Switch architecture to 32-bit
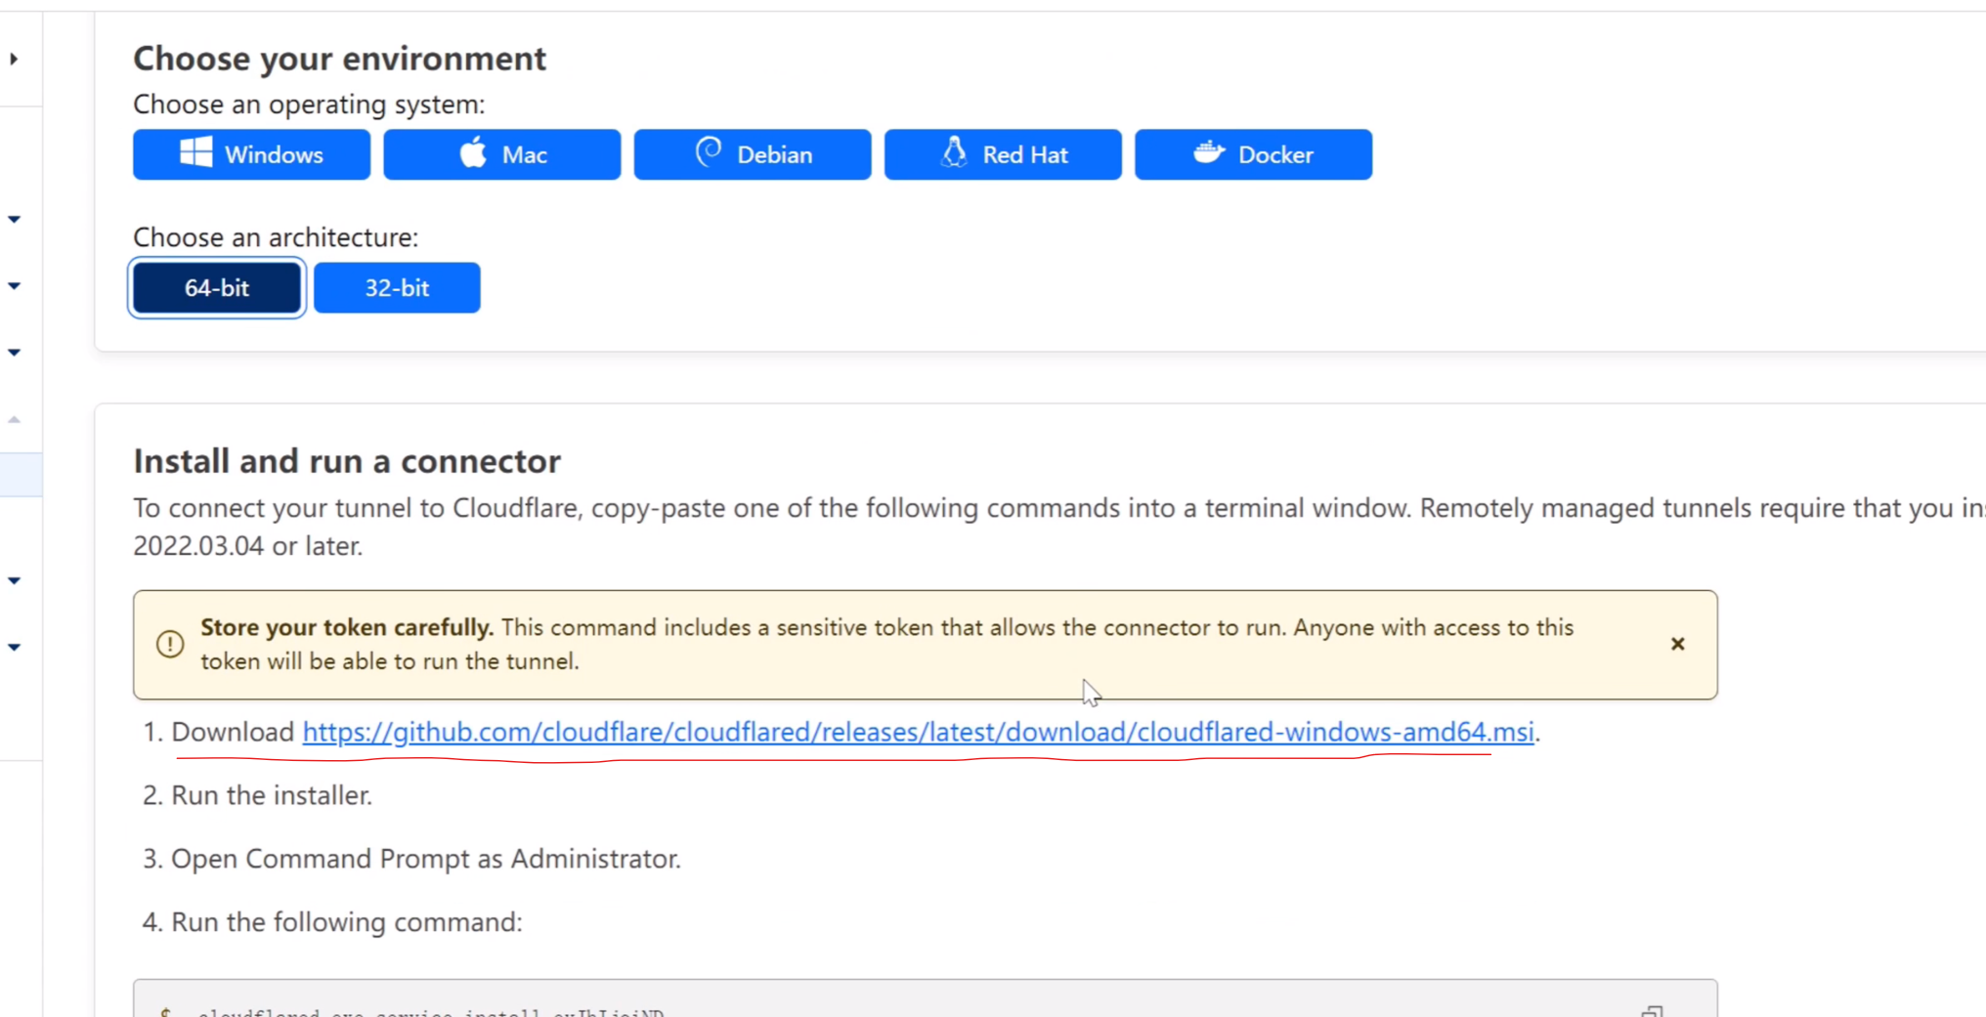This screenshot has height=1017, width=1986. coord(397,288)
